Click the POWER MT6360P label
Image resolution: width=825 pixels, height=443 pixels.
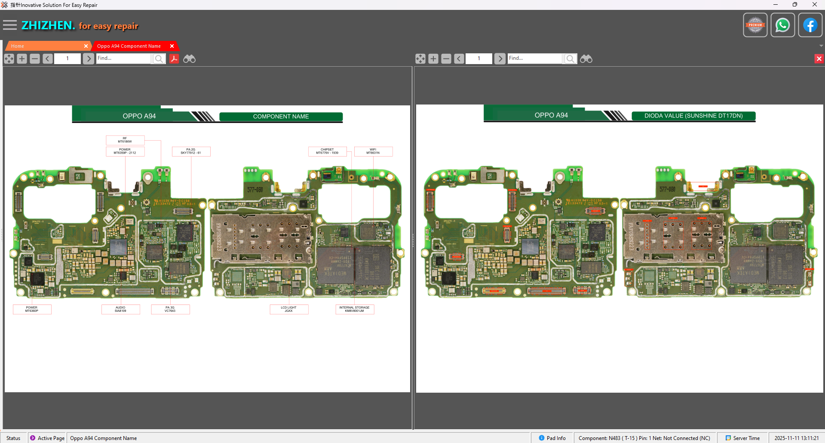(x=32, y=309)
